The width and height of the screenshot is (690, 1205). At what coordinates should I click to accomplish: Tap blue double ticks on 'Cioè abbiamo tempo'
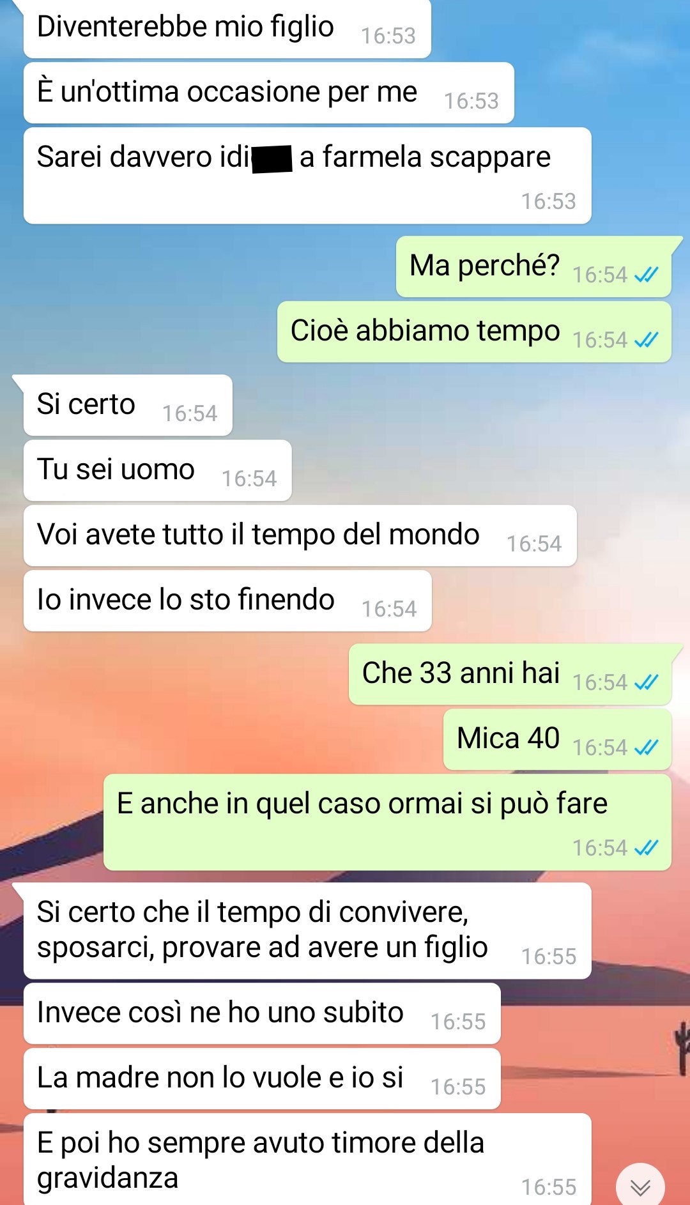tap(646, 340)
